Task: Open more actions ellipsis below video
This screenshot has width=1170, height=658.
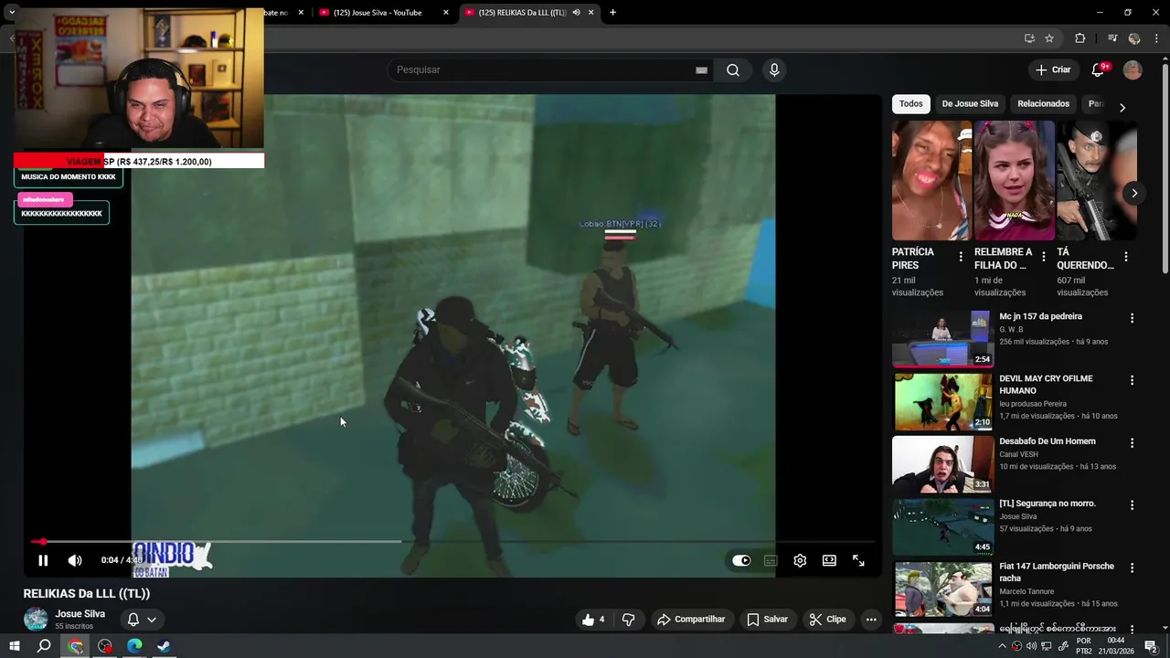Action: pos(871,620)
